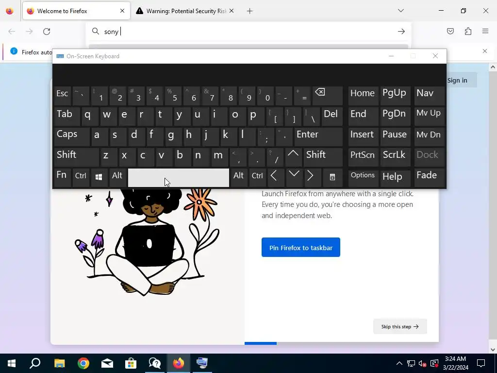The height and width of the screenshot is (373, 497).
Task: Click Nav key on keyboard
Action: point(430,96)
